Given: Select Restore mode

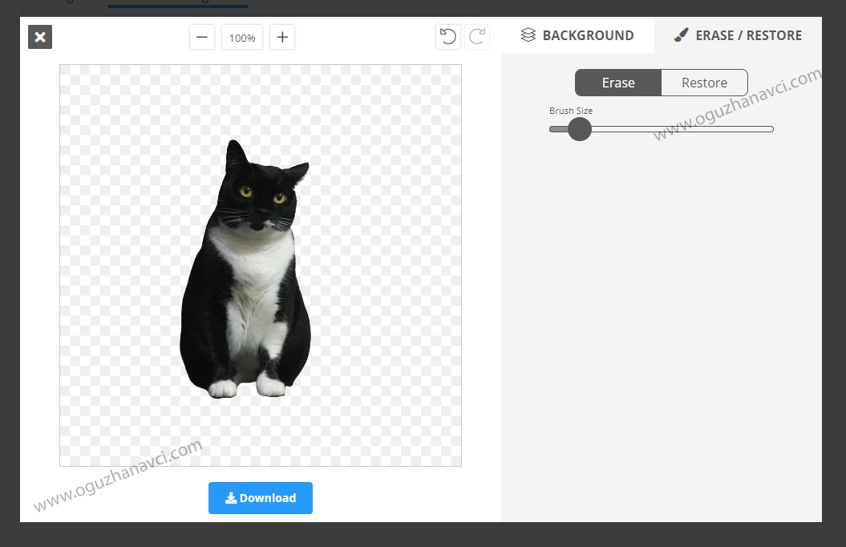Looking at the screenshot, I should click(x=704, y=83).
